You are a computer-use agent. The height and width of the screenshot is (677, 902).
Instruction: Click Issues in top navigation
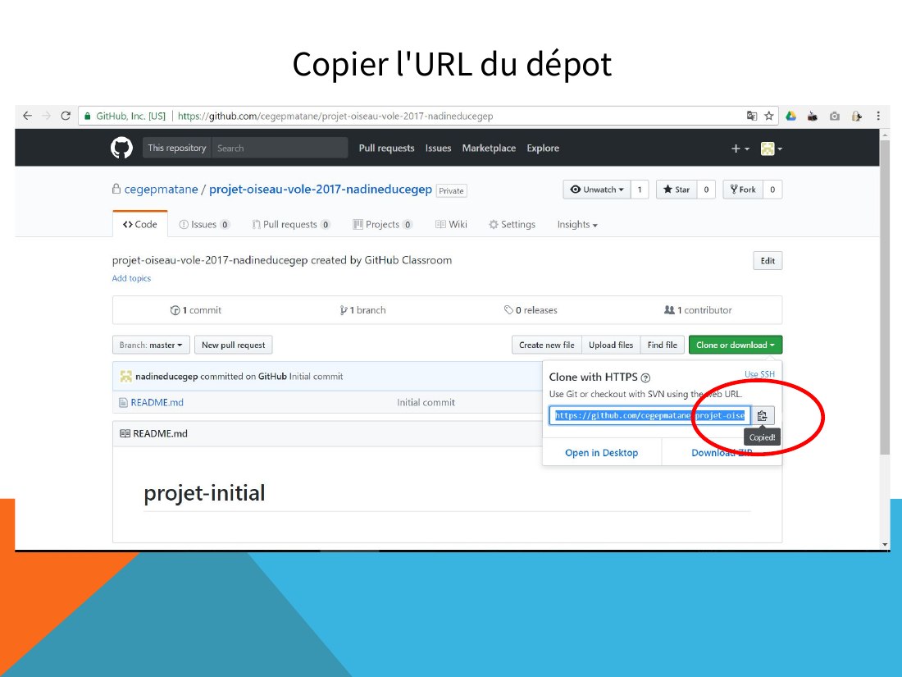click(x=439, y=148)
